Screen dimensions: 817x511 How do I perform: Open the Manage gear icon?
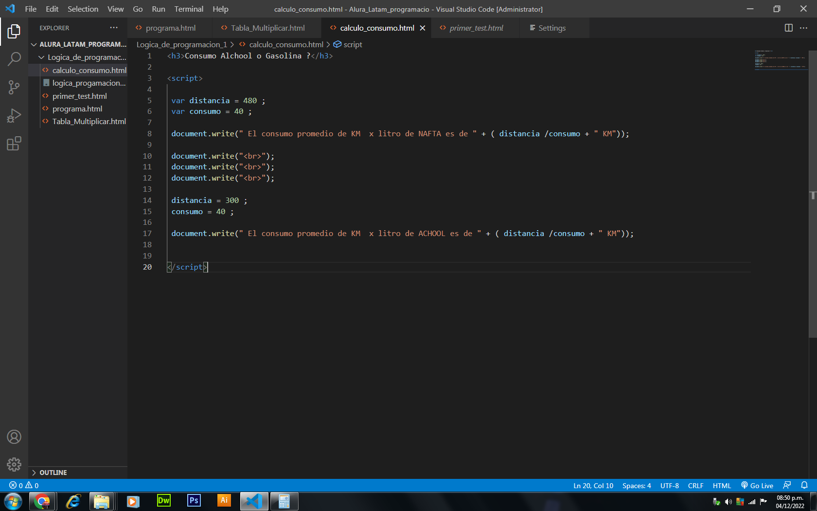[x=14, y=464]
